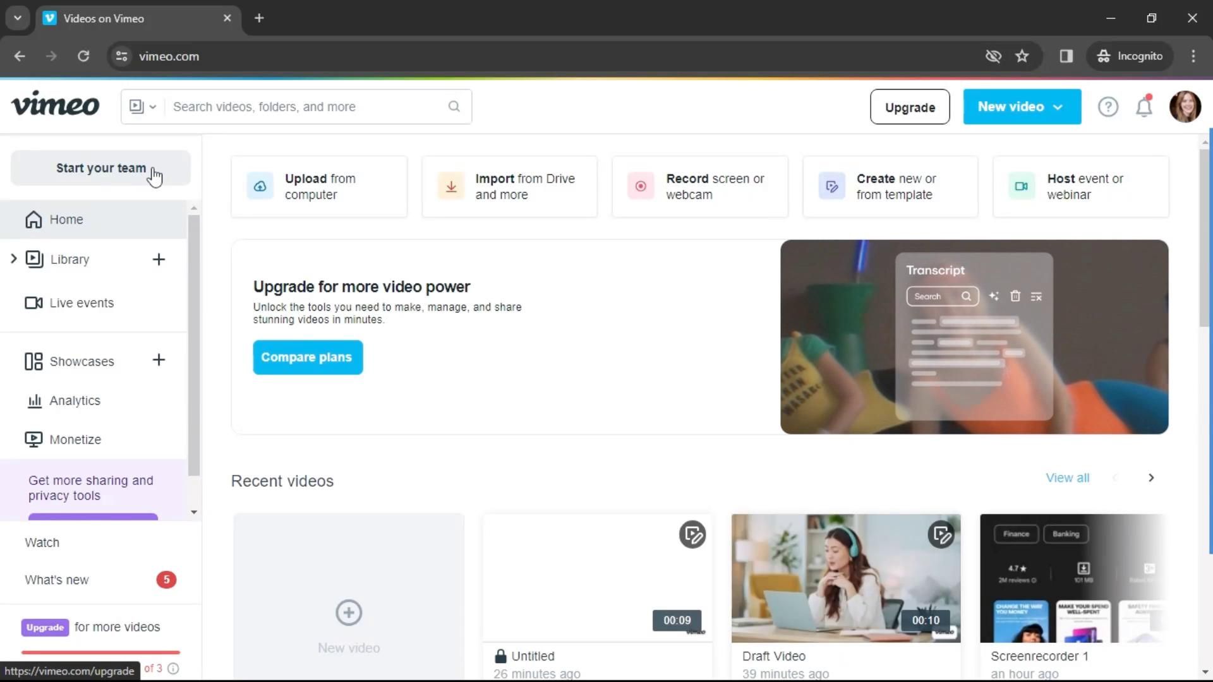Click the Upload from computer cloud icon
Viewport: 1213px width, 682px height.
(260, 186)
